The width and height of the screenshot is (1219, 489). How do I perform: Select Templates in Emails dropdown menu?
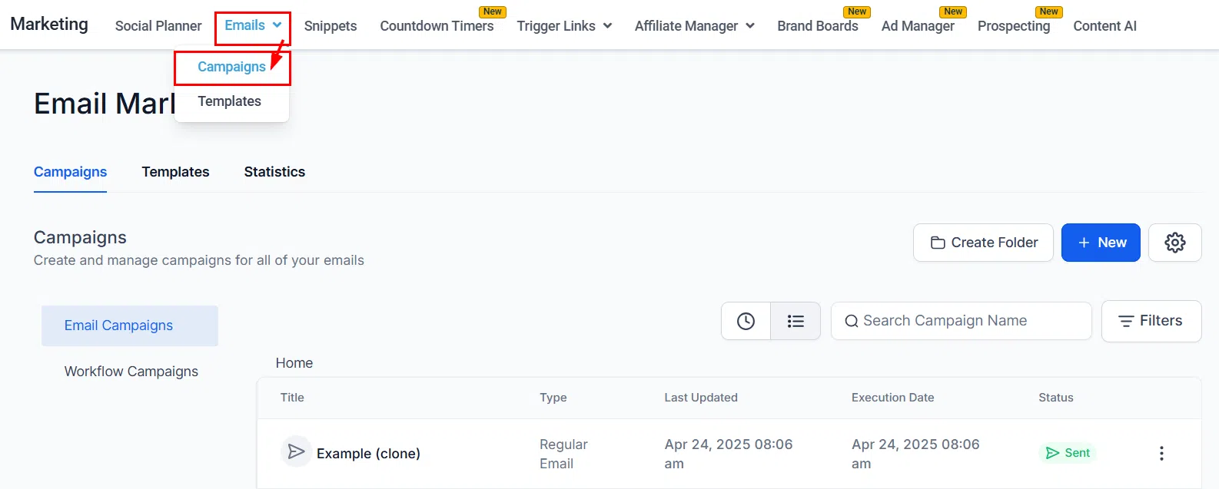pyautogui.click(x=229, y=101)
